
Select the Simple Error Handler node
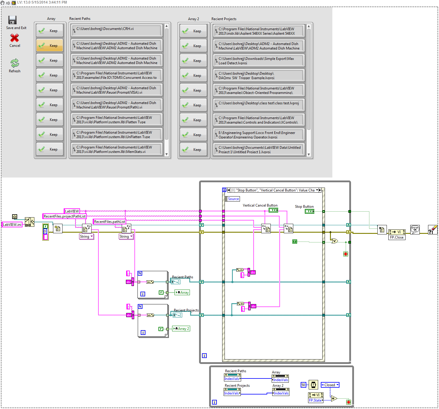pos(415,230)
